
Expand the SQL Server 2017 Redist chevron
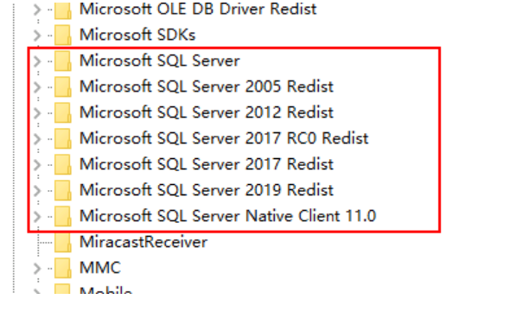(37, 164)
